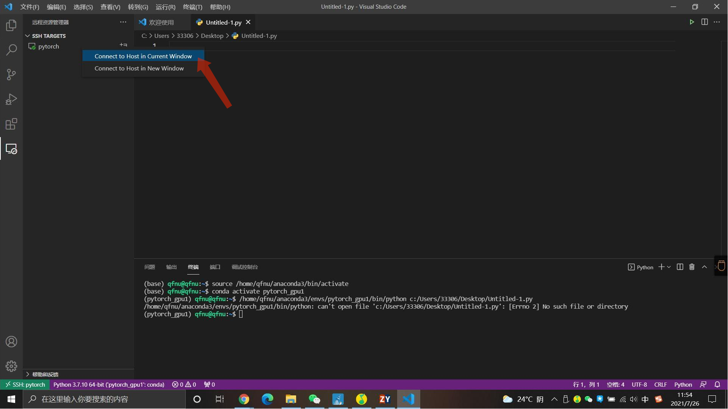This screenshot has height=409, width=728.
Task: Open the 运行(R) menu
Action: pyautogui.click(x=166, y=7)
